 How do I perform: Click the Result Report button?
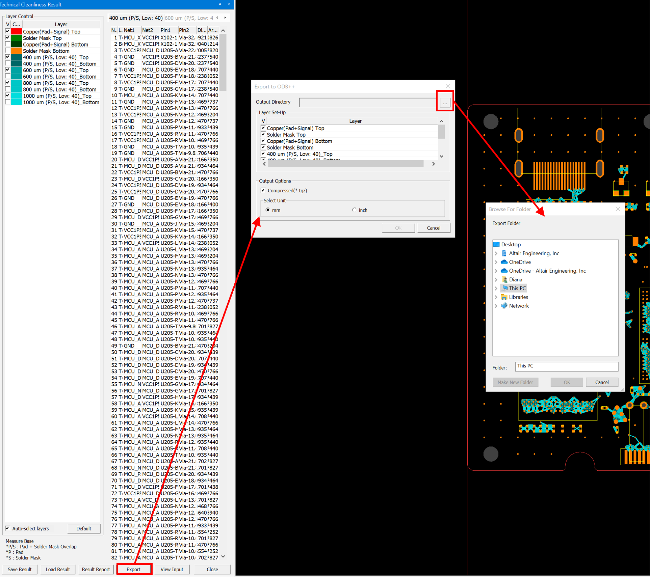point(96,569)
